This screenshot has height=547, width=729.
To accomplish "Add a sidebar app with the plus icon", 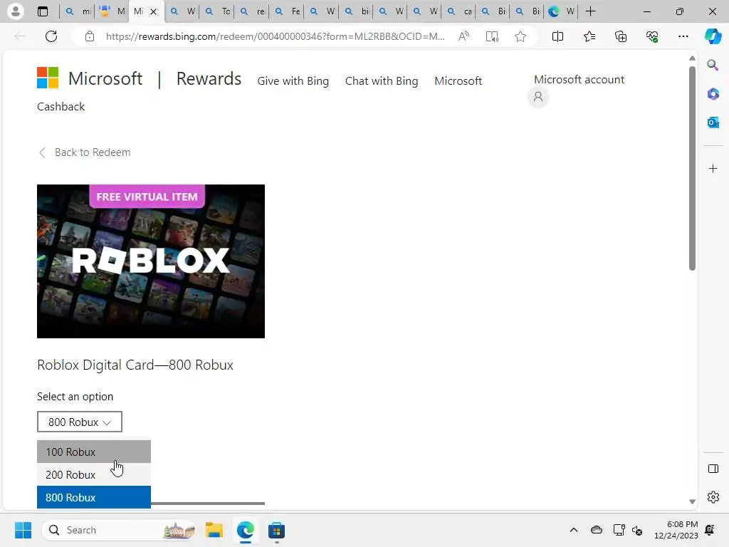I will tap(713, 168).
